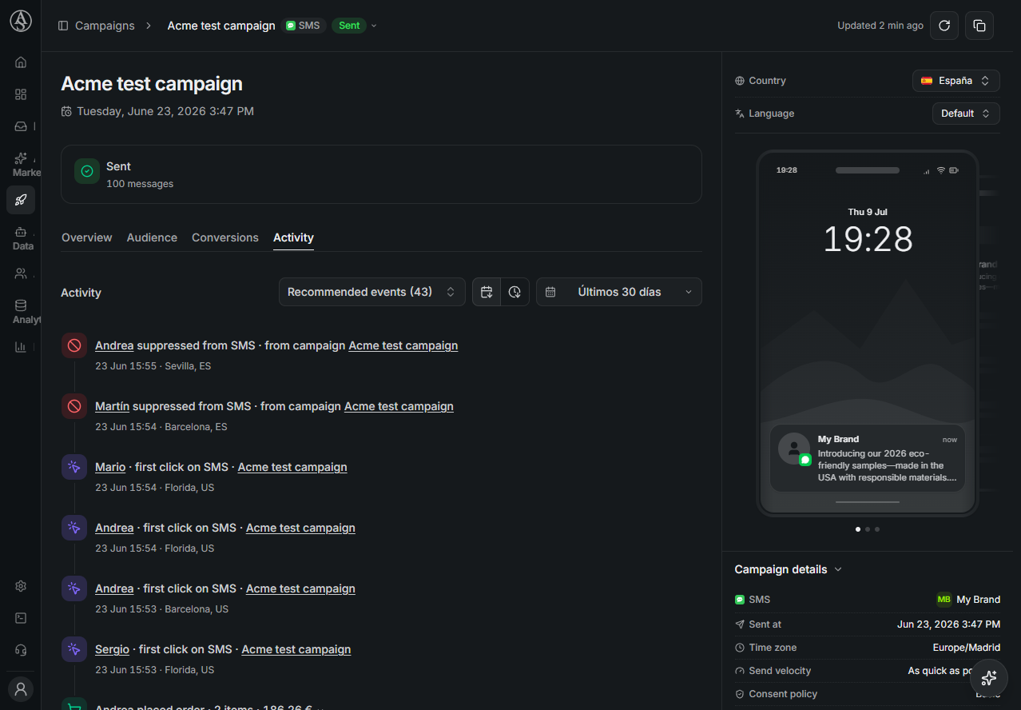Select the second preview carousel dot
Screen dimensions: 1021x710
pos(868,529)
